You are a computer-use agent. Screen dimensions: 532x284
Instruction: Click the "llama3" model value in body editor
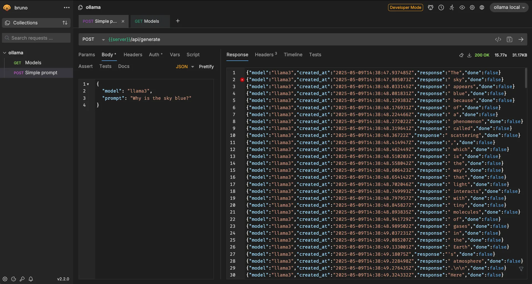coord(138,91)
